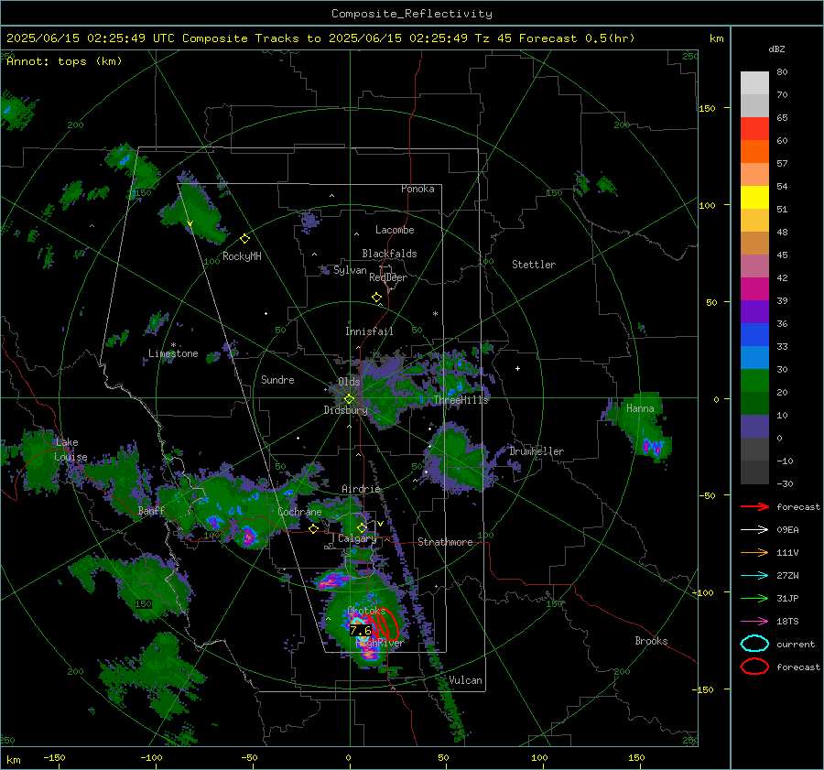The image size is (824, 770).
Task: Pick the light blue 33-30 dBZ swatch
Action: coord(754,358)
